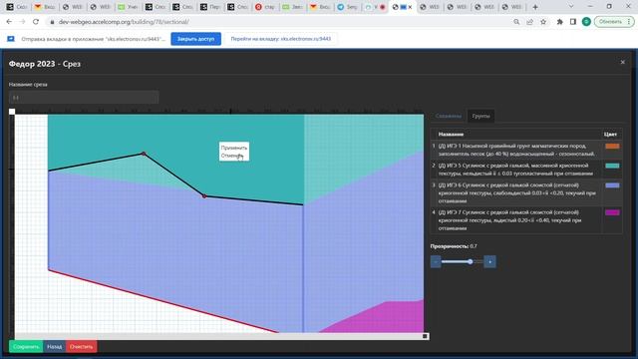638x359 pixels.
Task: Click the blue Закрыть доступ button
Action: [195, 39]
